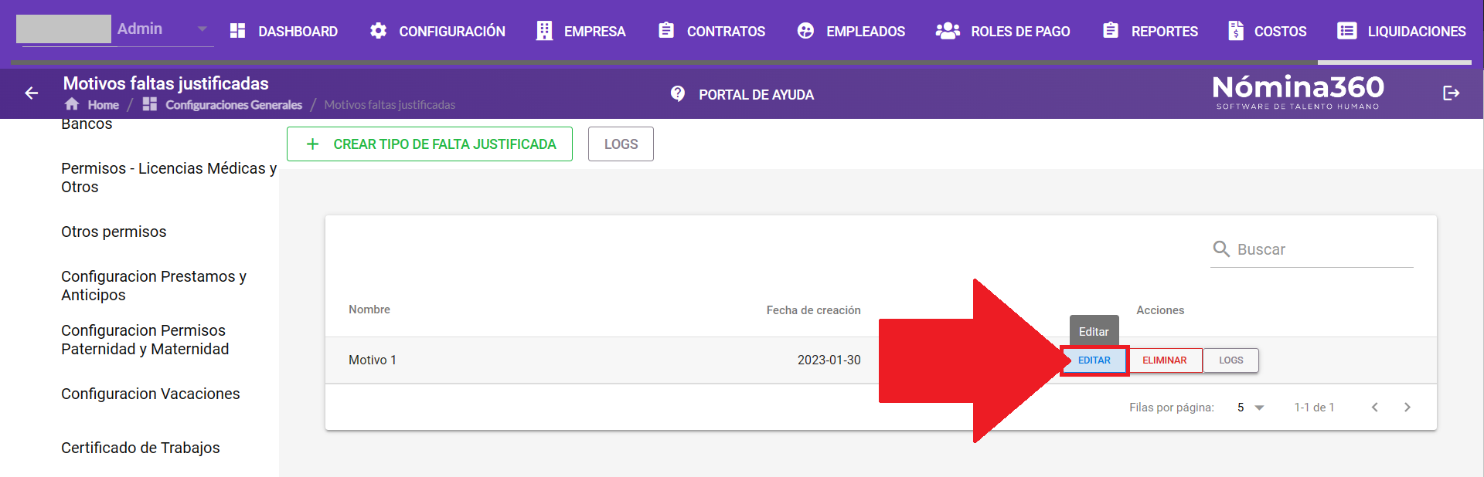This screenshot has width=1484, height=477.
Task: Click the Nómina360 logo
Action: 1298,92
